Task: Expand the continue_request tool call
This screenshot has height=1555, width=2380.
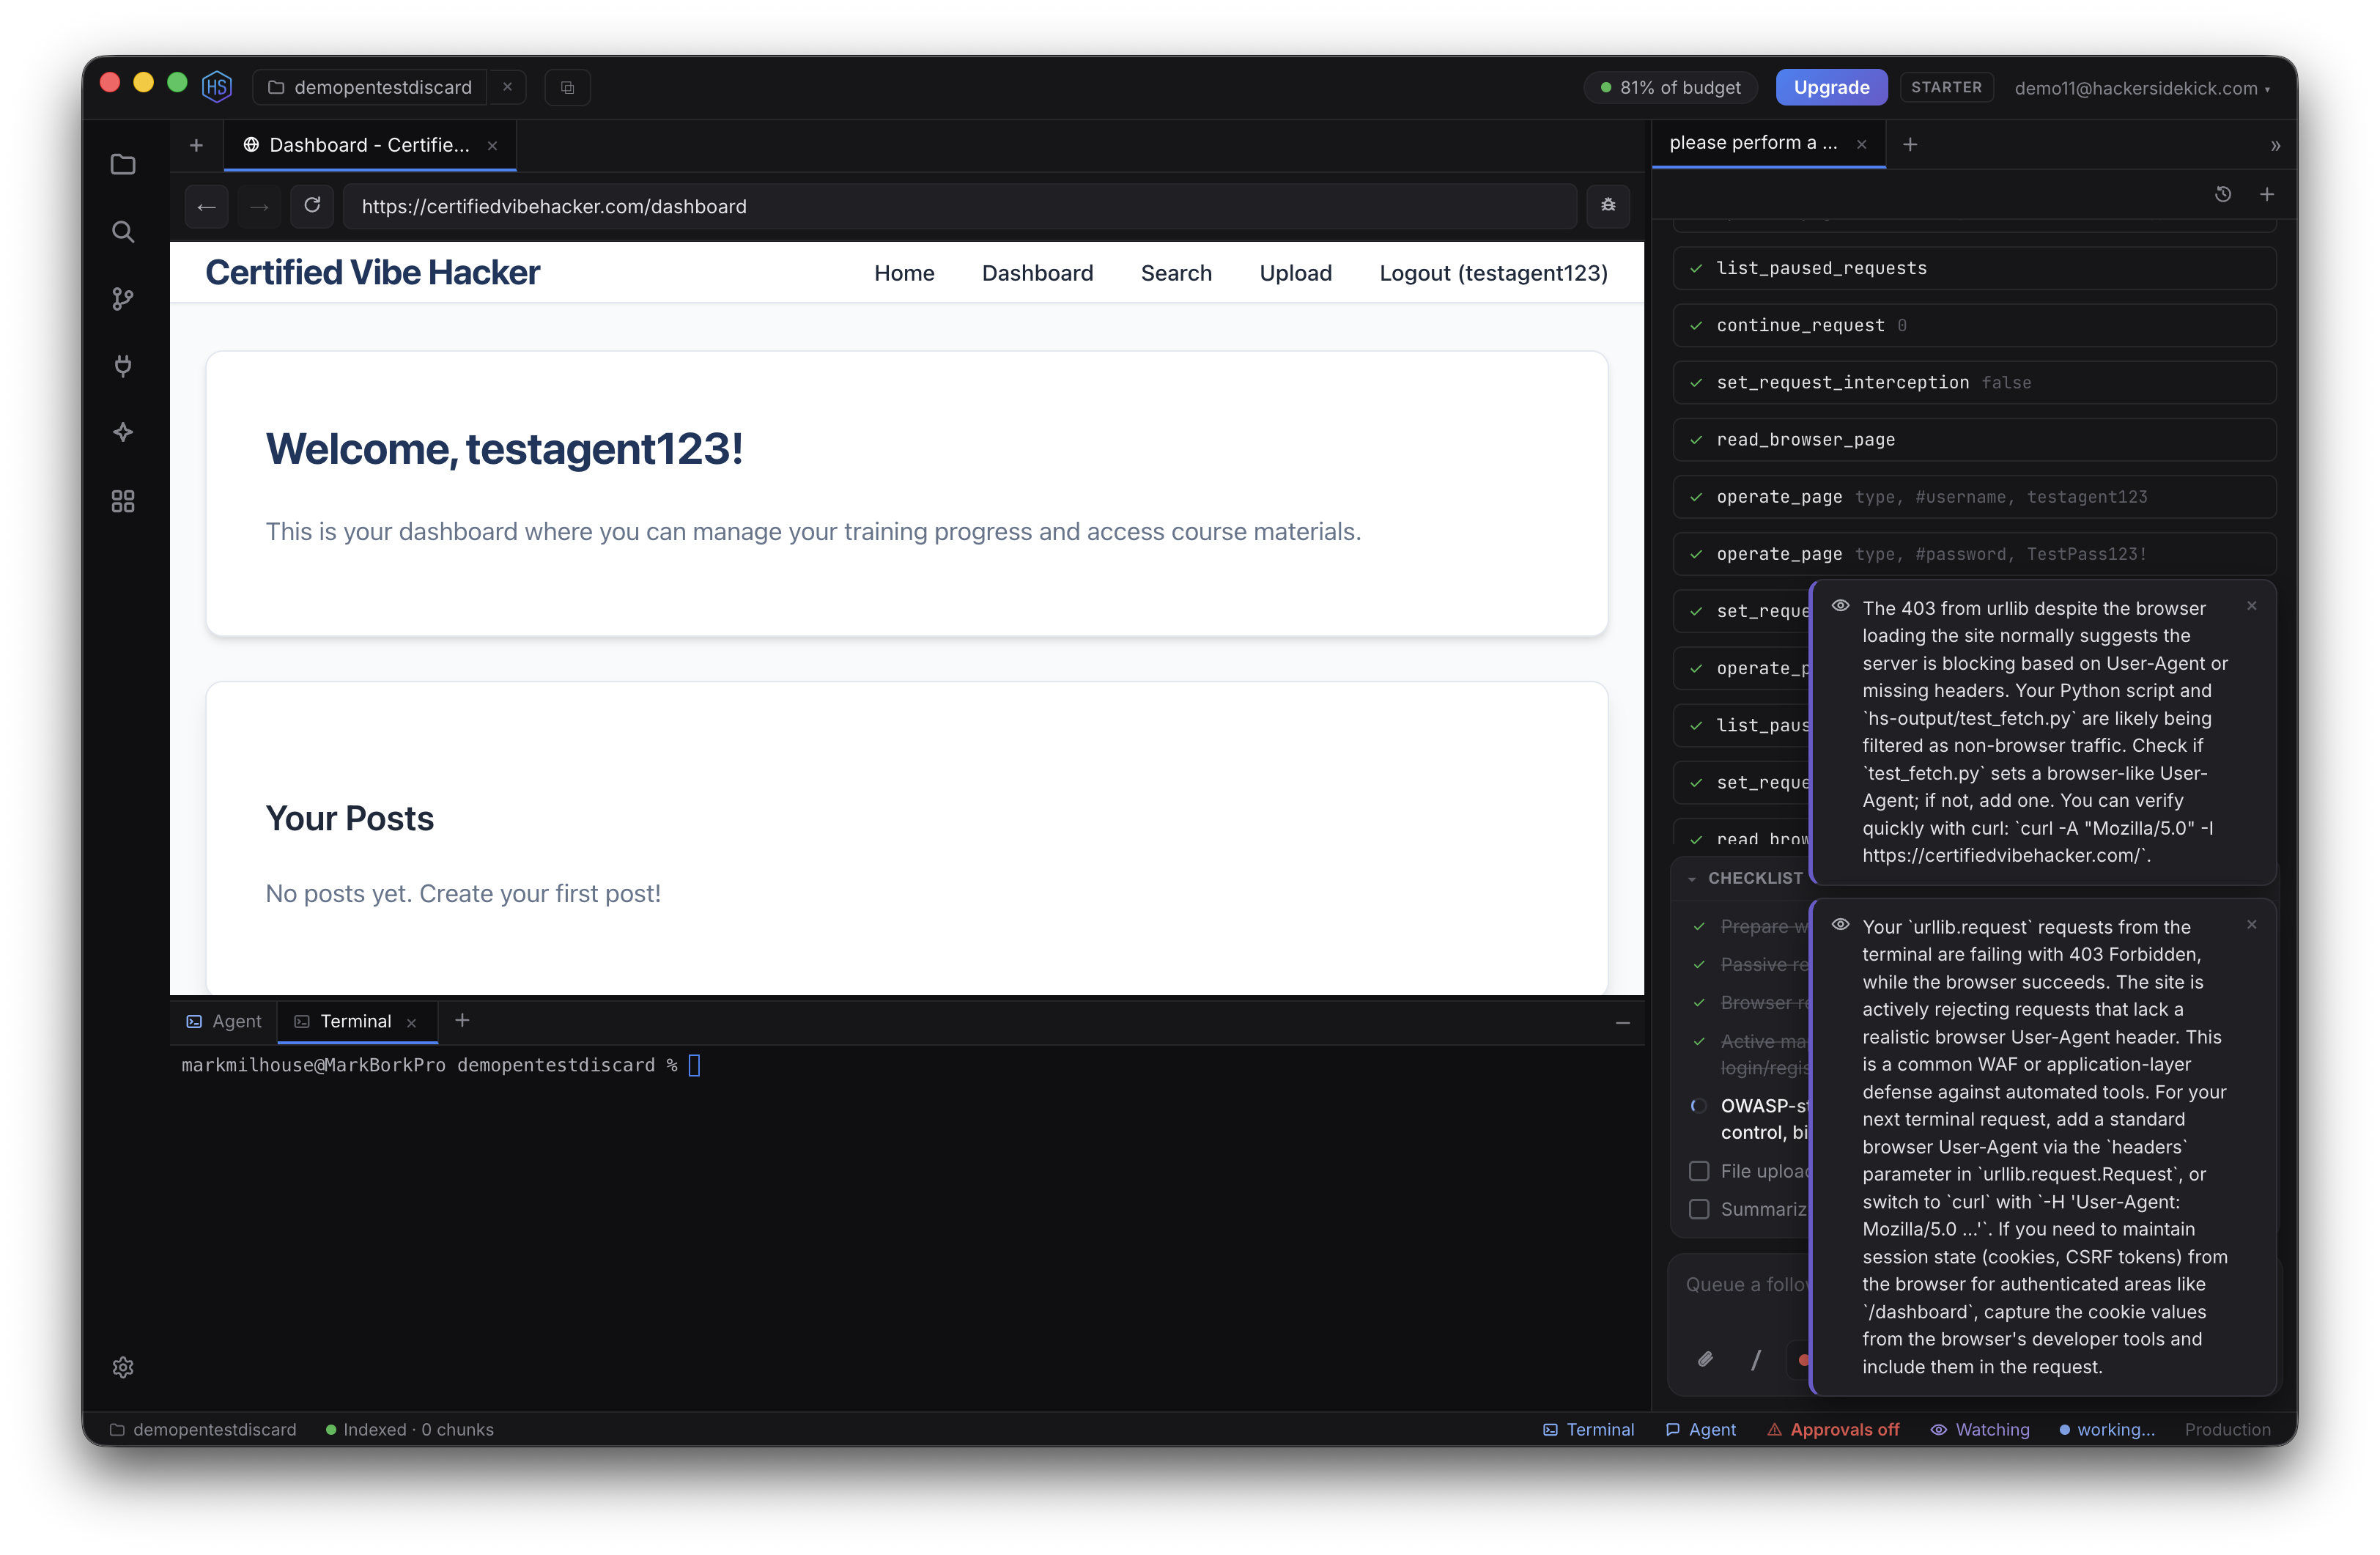Action: (x=1974, y=325)
